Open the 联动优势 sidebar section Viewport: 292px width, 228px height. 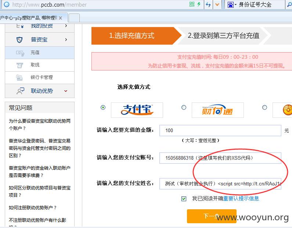(x=40, y=91)
